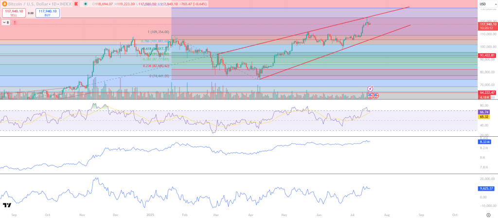Viewport: 498px width, 218px height.
Task: Click the Jul label on time axis
Action: 353,215
